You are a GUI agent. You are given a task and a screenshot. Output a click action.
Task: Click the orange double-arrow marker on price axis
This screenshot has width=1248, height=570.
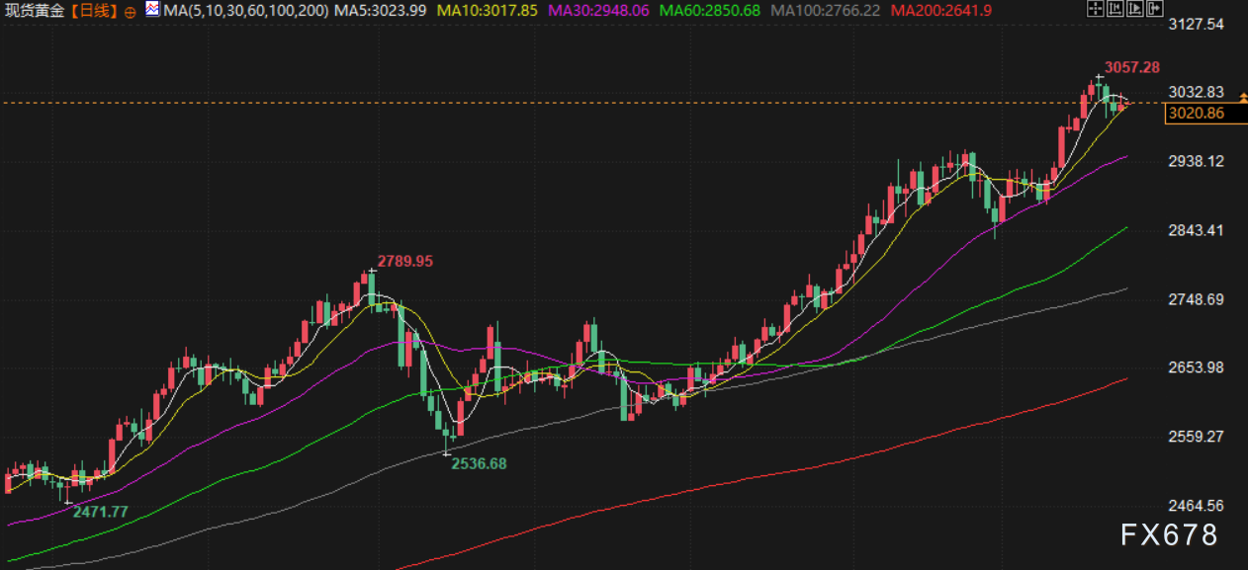[1243, 97]
